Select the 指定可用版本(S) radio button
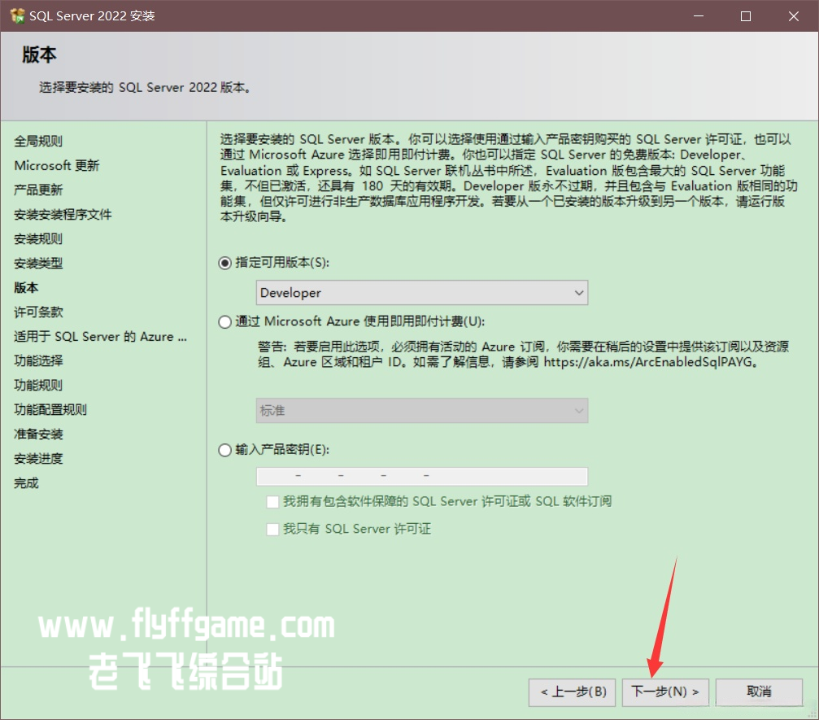The width and height of the screenshot is (819, 720). [x=224, y=263]
